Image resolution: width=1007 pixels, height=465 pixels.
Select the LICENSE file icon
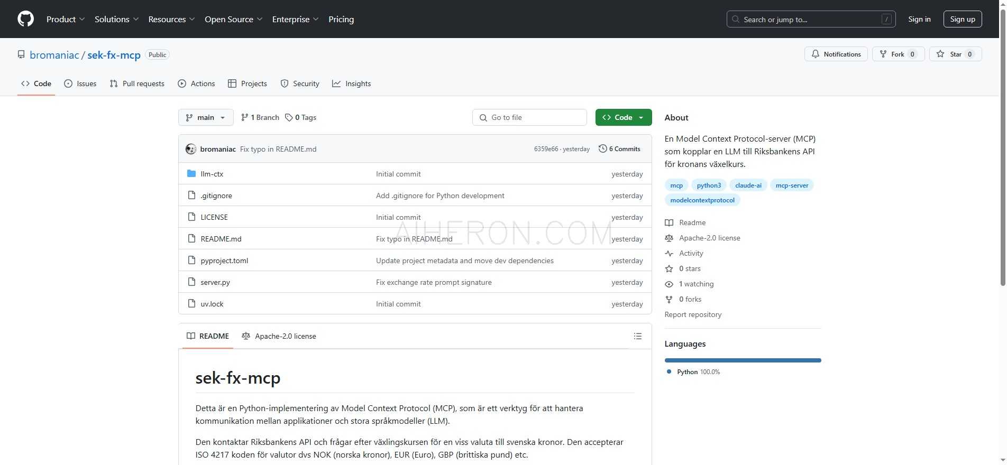[191, 217]
